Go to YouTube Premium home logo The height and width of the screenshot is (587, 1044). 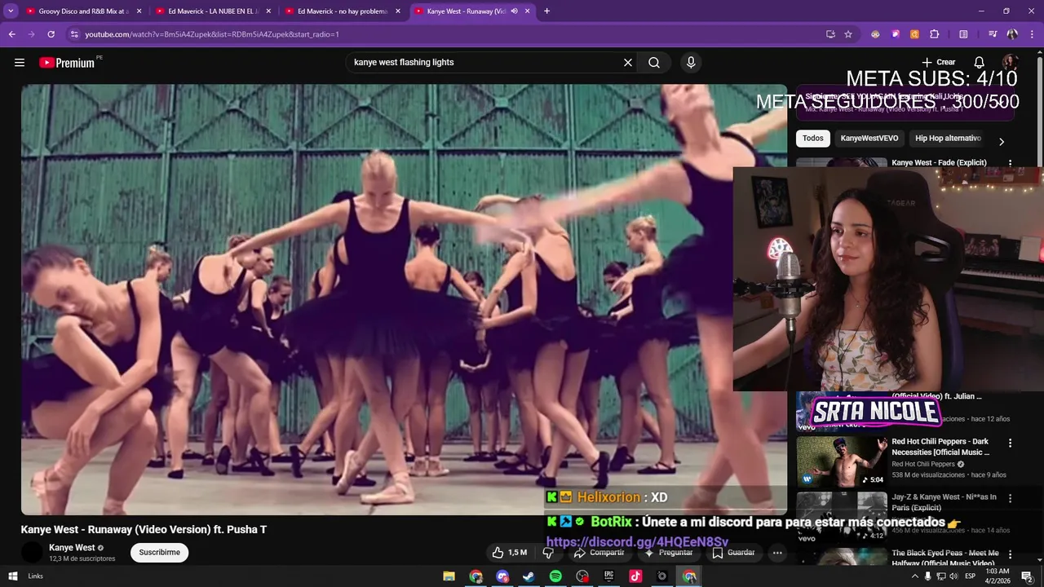68,63
